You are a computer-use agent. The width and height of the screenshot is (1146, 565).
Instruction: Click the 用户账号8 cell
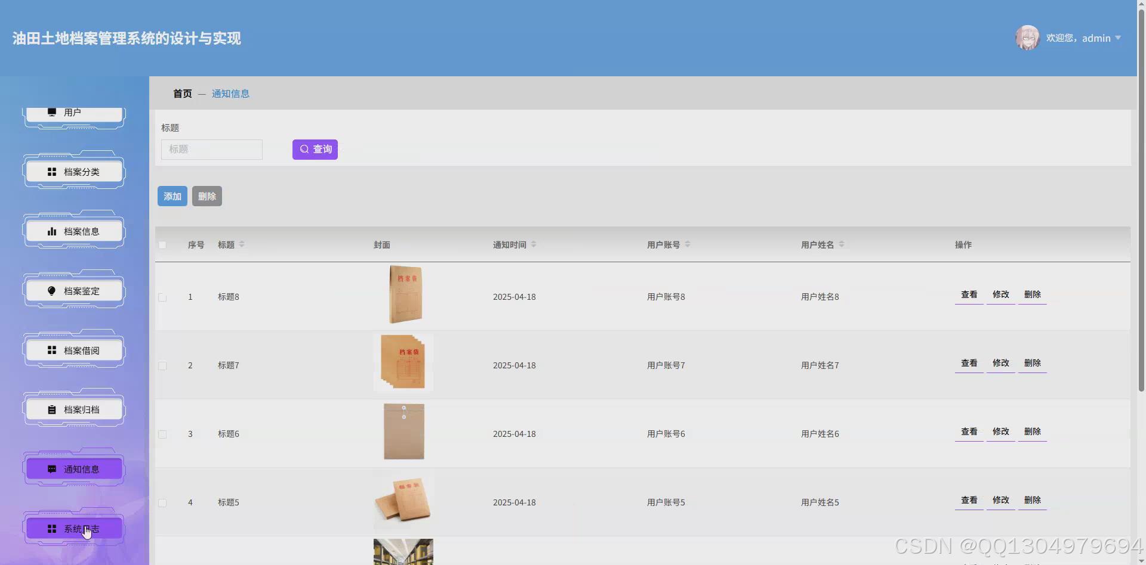tap(666, 297)
